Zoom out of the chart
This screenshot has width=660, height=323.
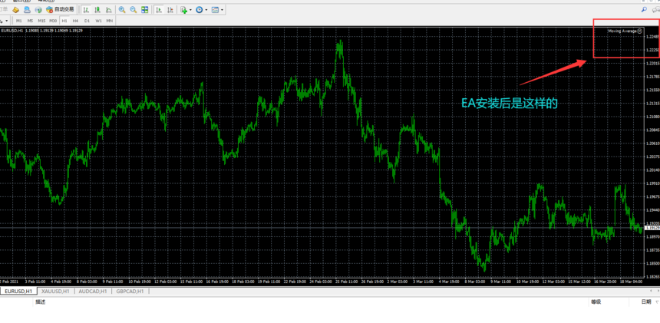[134, 10]
